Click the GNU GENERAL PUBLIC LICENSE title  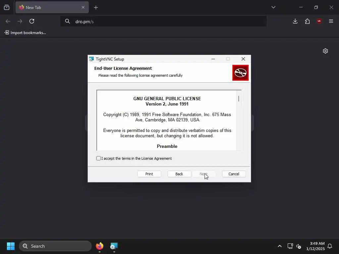pyautogui.click(x=167, y=99)
